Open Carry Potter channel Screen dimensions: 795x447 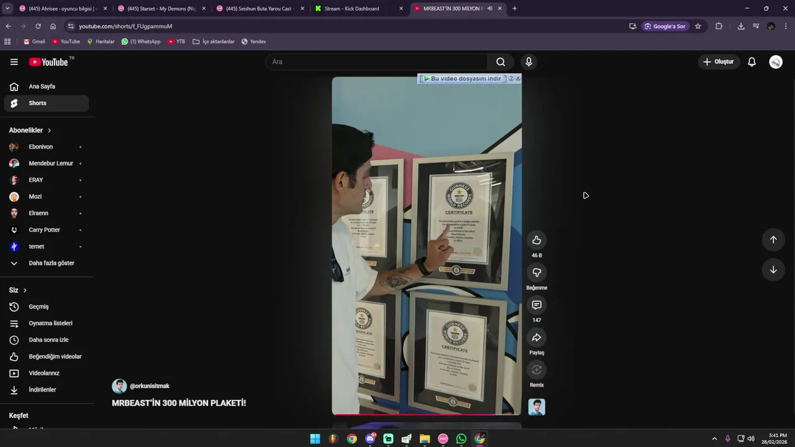tap(47, 230)
